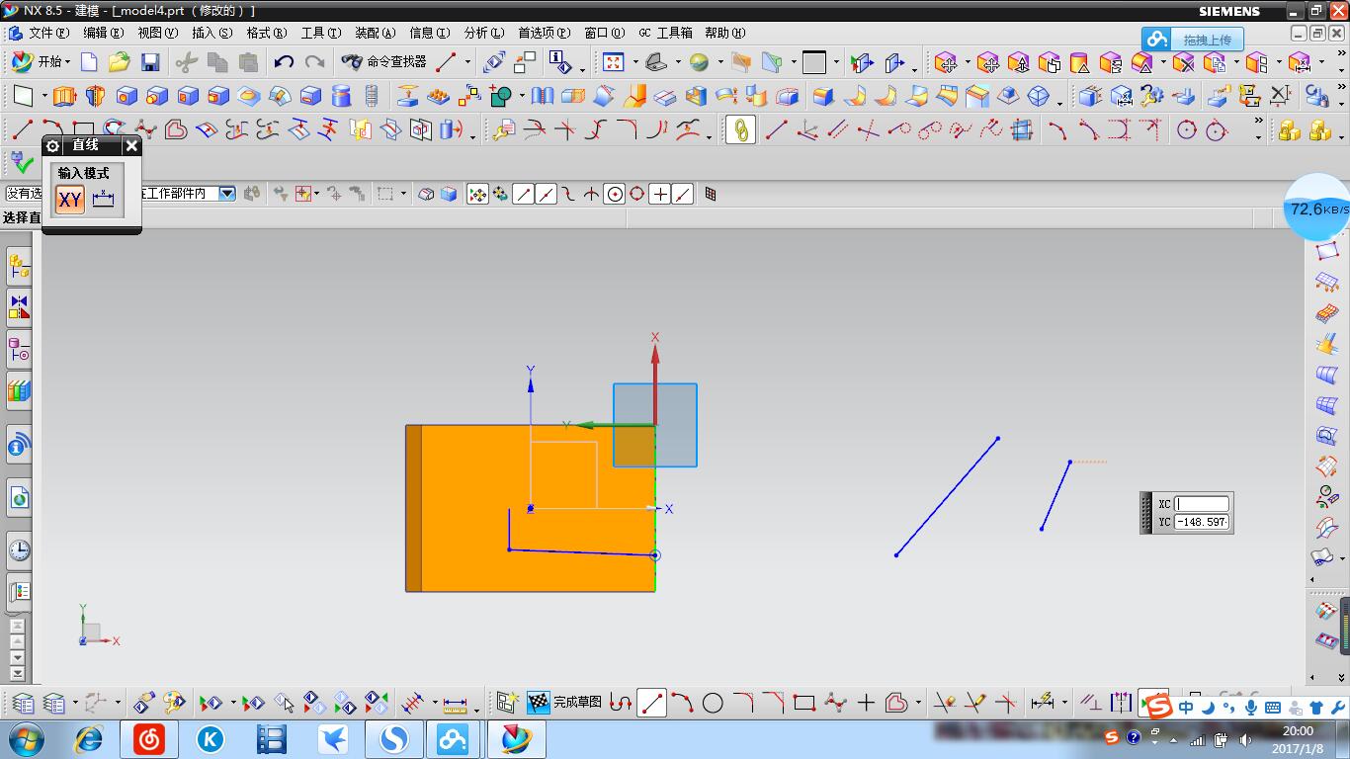
Task: Select the sketch Fillet tool
Action: point(743,702)
